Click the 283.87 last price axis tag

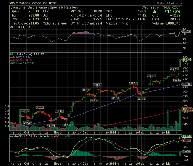click(x=187, y=59)
